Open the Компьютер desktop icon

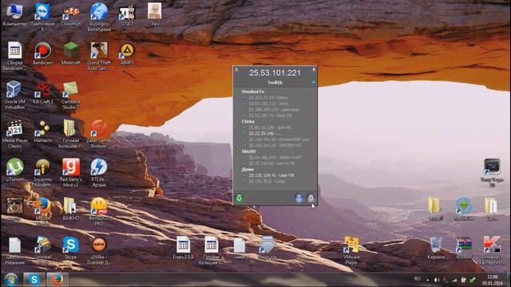(x=14, y=15)
